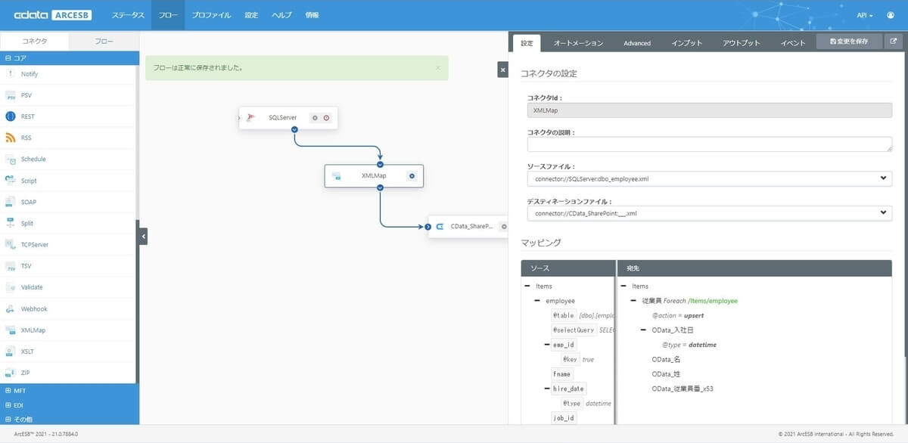The image size is (908, 443).
Task: Select the Schedule connector icon
Action: [x=11, y=160]
